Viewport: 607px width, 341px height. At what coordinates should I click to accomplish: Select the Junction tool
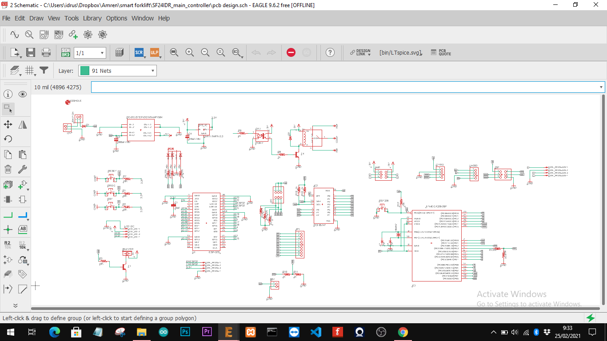click(8, 230)
